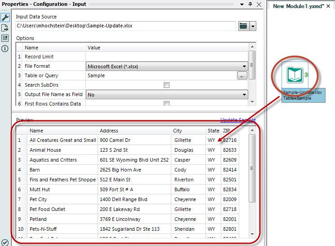The height and width of the screenshot is (246, 335).
Task: Switch to New Module1.yxmd tab
Action: click(x=298, y=6)
